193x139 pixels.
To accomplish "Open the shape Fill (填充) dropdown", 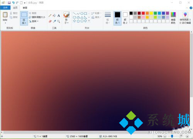I will (x=96, y=17).
